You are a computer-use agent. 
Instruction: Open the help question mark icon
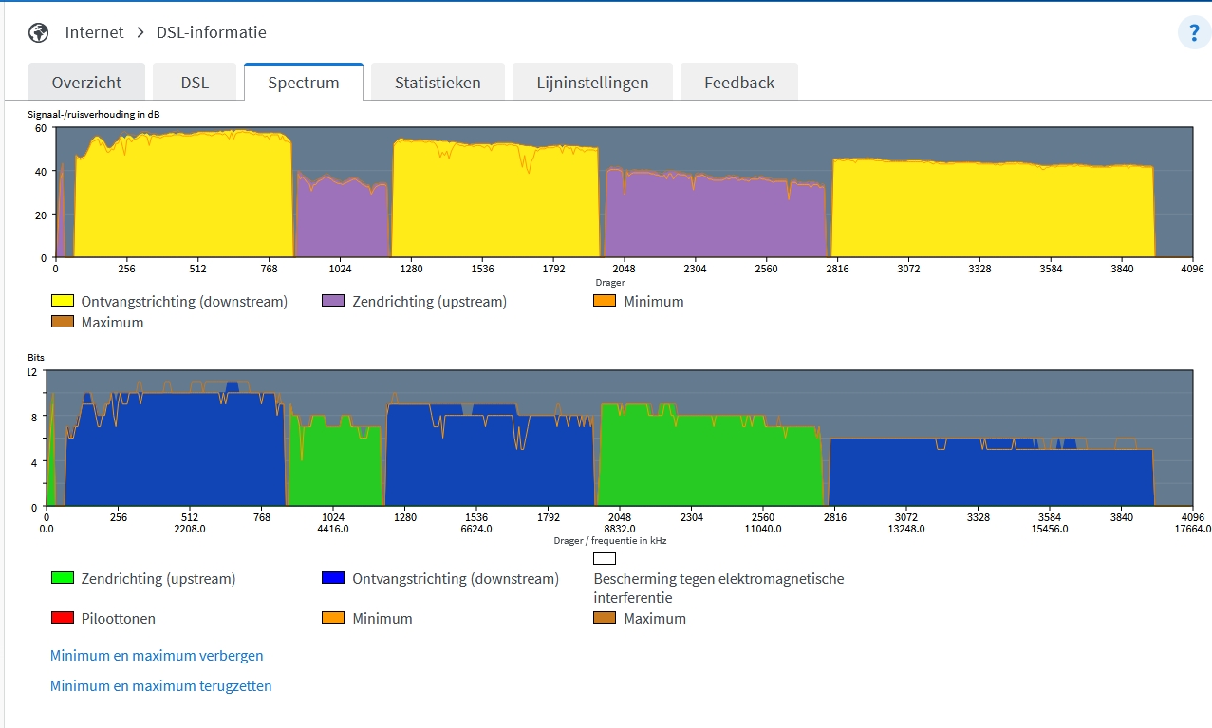click(x=1194, y=33)
